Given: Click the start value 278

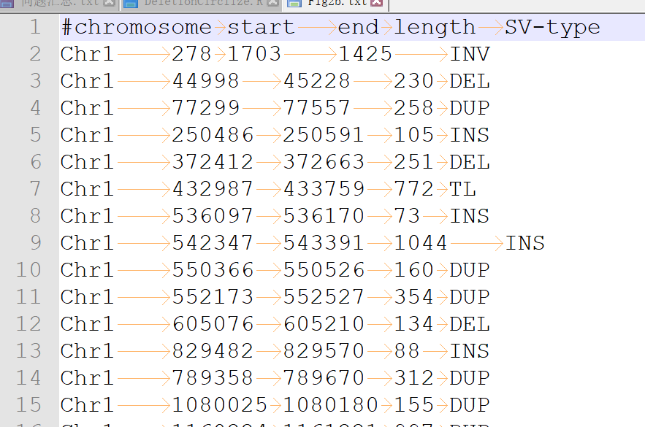Looking at the screenshot, I should coord(191,54).
